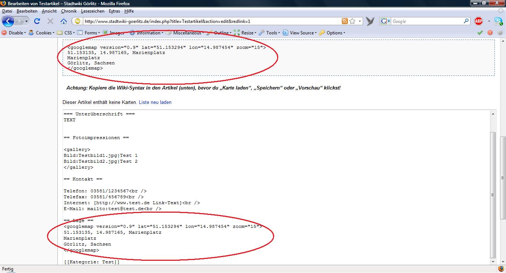Click inside the Google search field
506x273 pixels.
coord(426,21)
